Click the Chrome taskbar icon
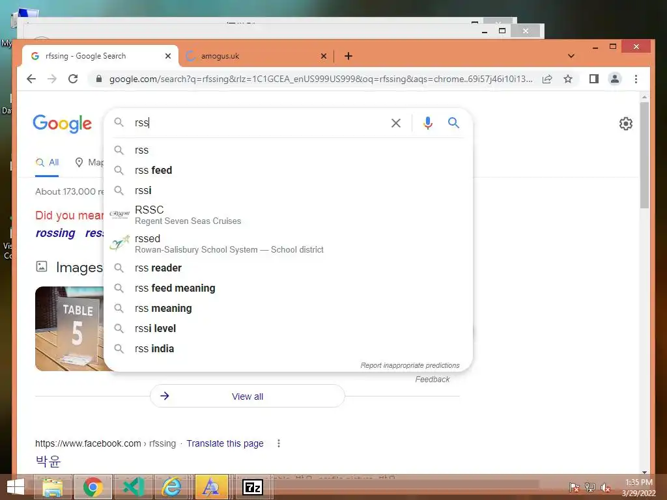The image size is (667, 500). click(93, 487)
